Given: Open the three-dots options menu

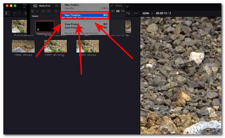Looking at the screenshot, I should [136, 13].
